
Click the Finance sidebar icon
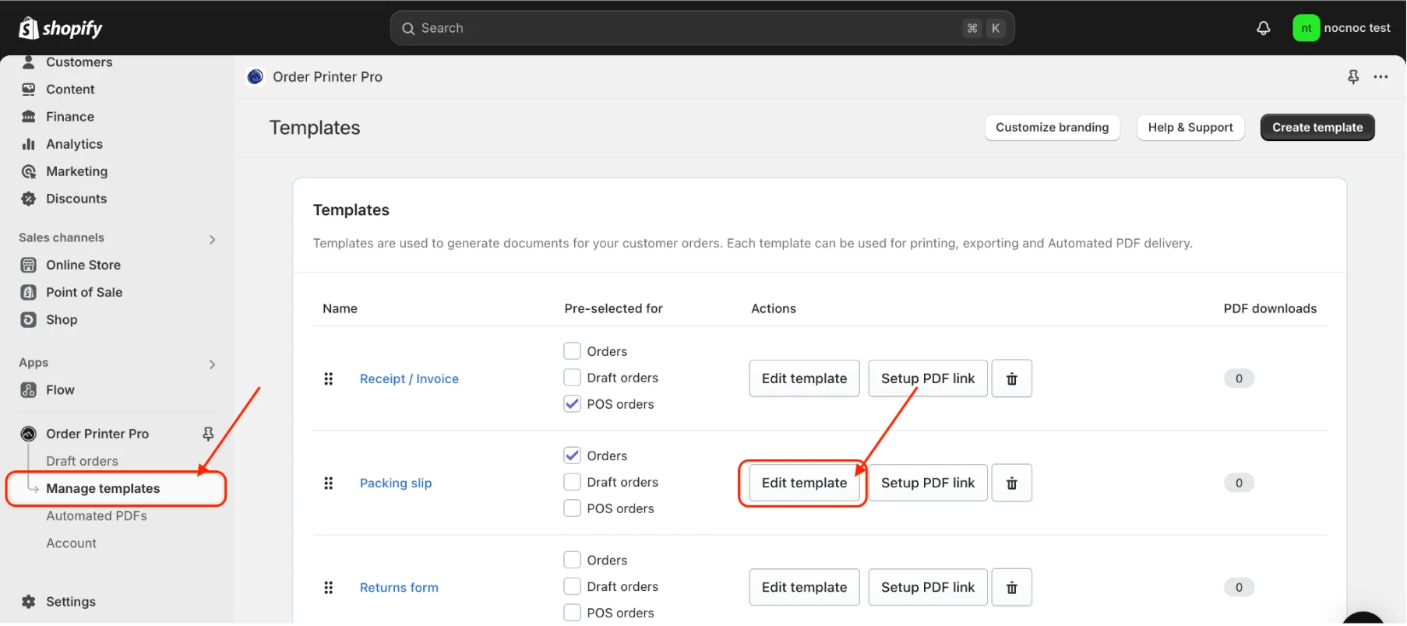tap(29, 117)
